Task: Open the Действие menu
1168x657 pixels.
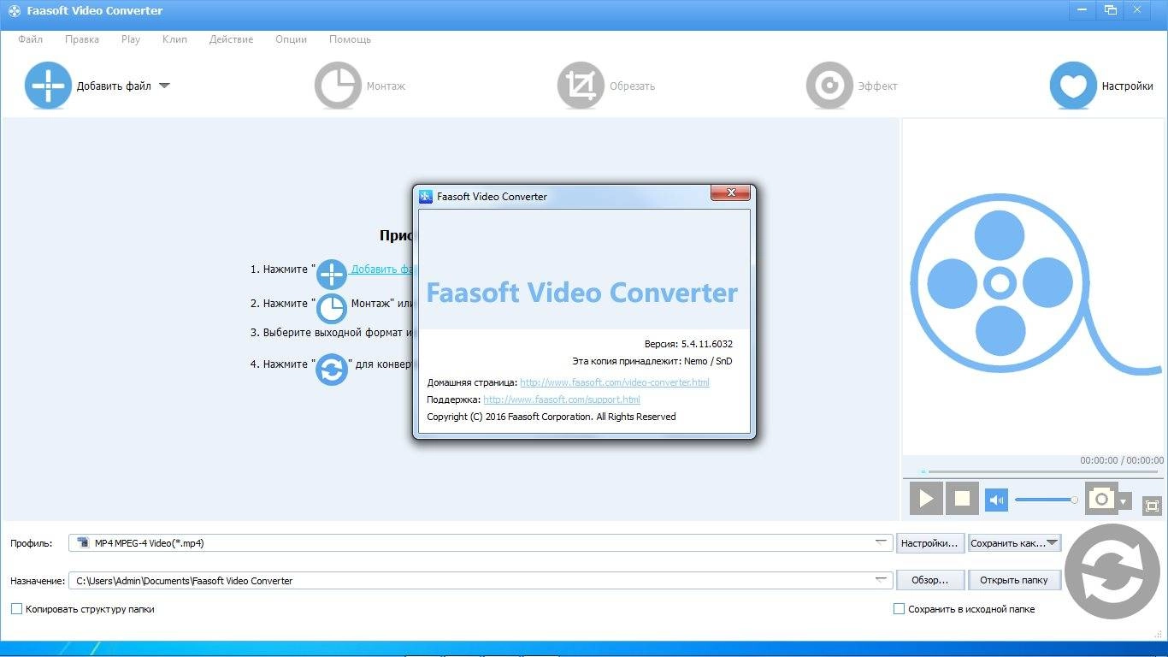Action: tap(231, 39)
